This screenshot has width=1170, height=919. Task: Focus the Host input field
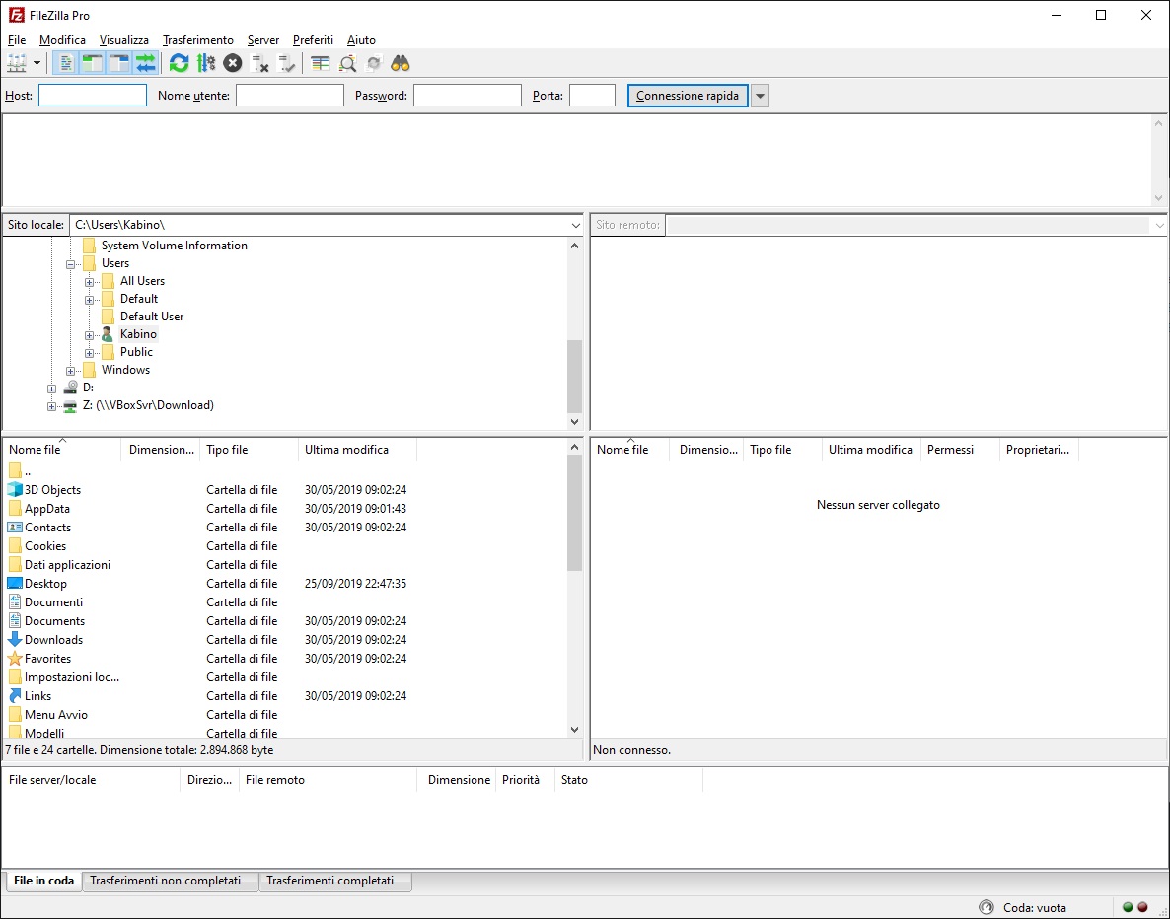point(93,96)
